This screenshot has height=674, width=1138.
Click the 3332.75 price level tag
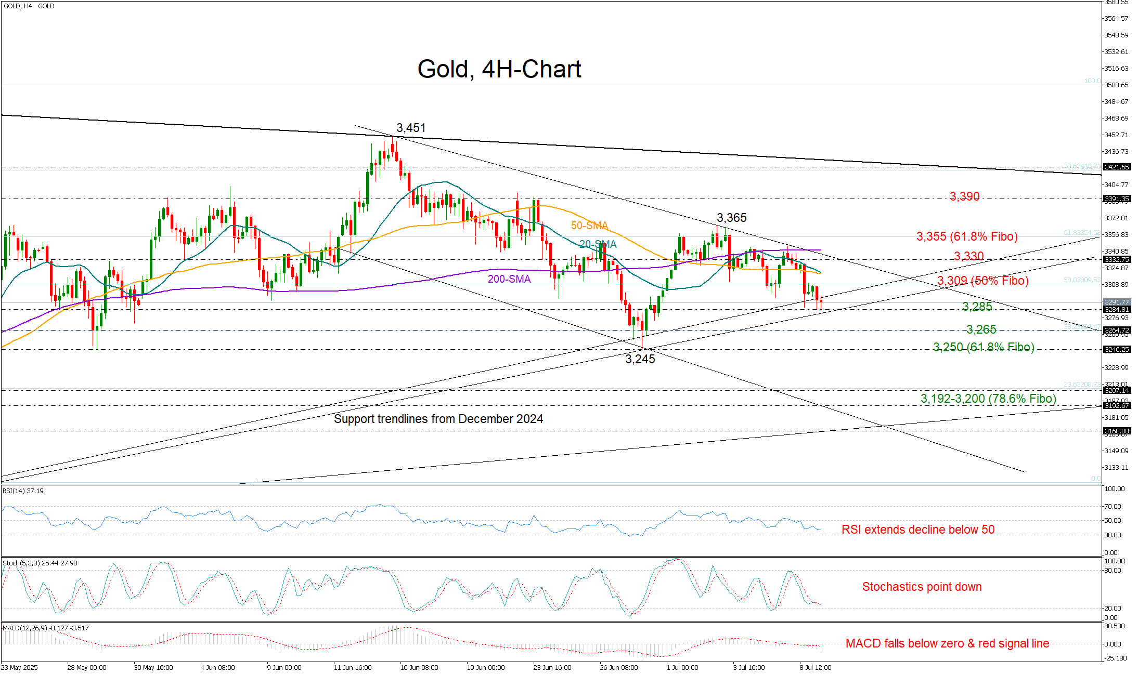tap(1117, 259)
